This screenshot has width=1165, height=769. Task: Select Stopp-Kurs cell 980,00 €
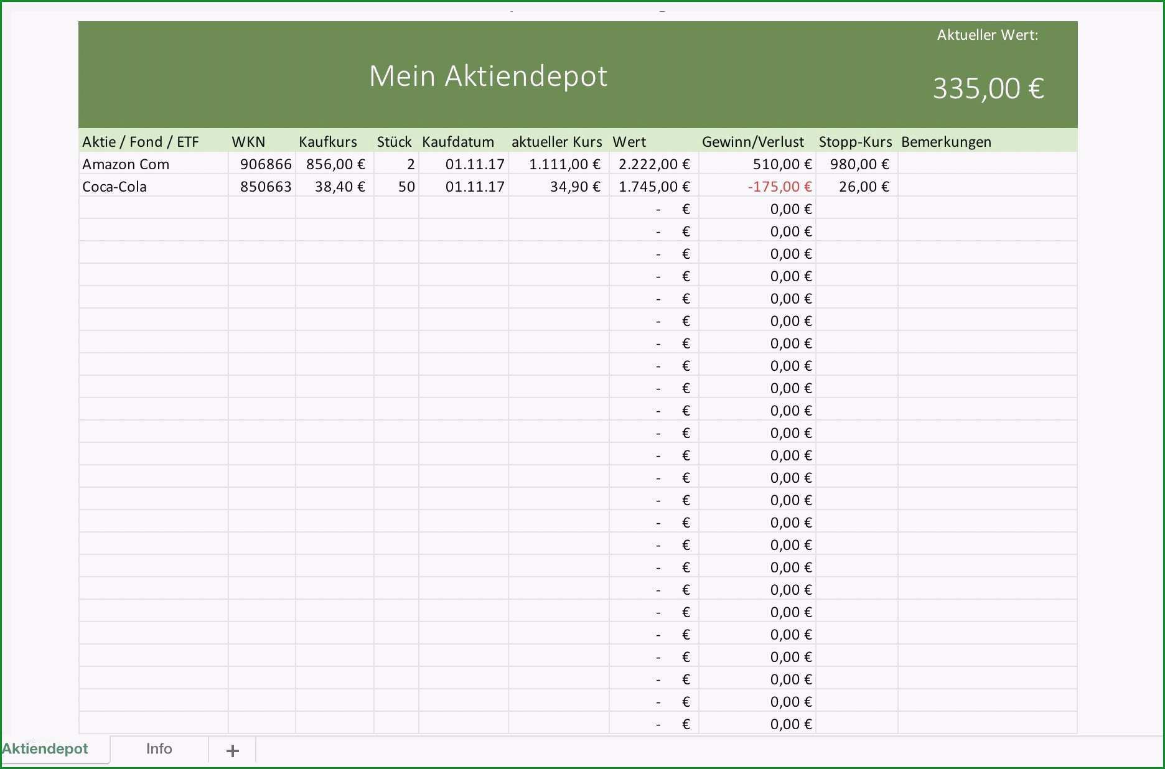pyautogui.click(x=856, y=164)
